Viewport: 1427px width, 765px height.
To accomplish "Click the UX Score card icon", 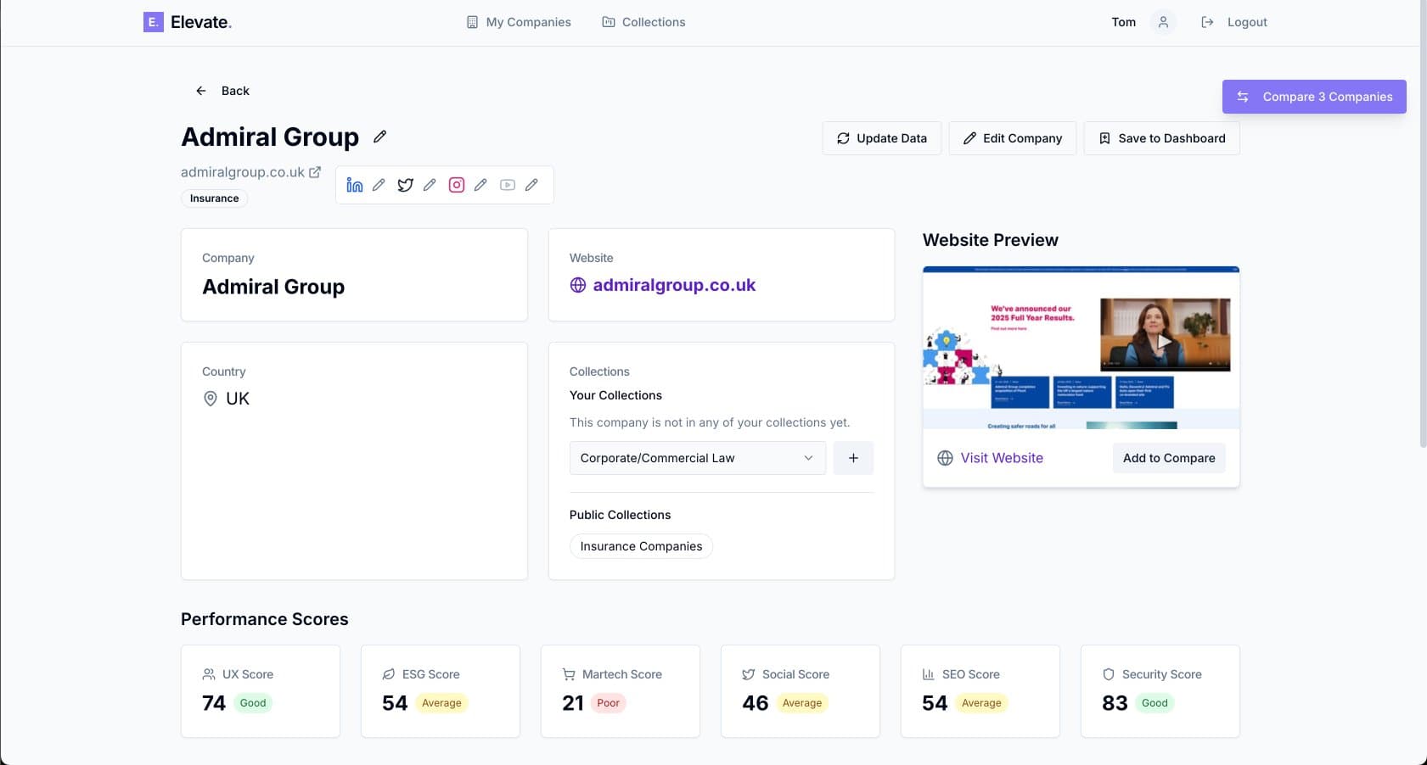I will (x=209, y=674).
